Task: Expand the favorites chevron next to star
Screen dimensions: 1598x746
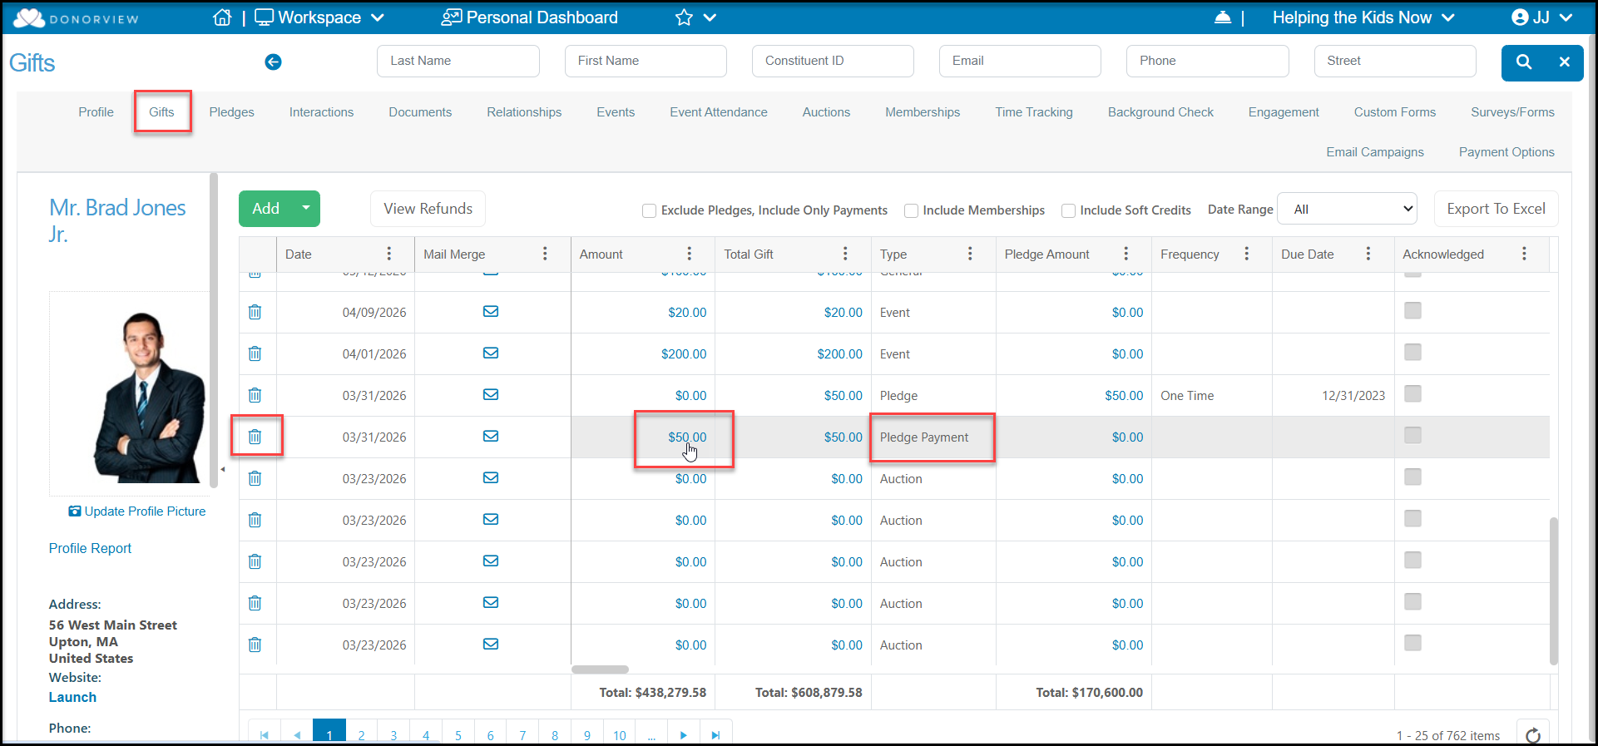Action: 710,17
